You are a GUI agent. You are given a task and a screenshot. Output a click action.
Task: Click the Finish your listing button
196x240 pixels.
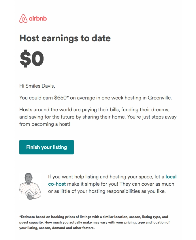46,147
